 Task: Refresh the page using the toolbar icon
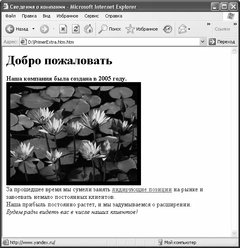pos(76,29)
